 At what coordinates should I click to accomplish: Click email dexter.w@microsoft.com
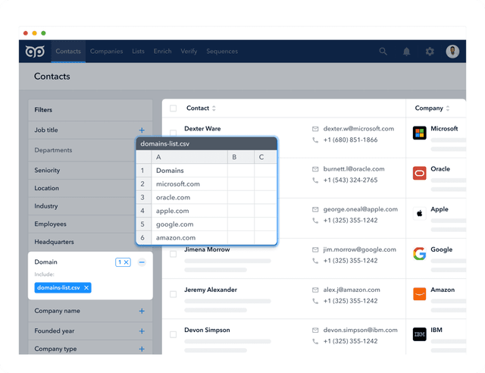(x=358, y=129)
